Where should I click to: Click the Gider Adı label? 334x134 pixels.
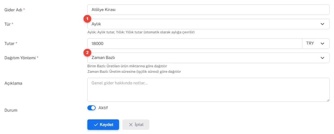point(13,10)
